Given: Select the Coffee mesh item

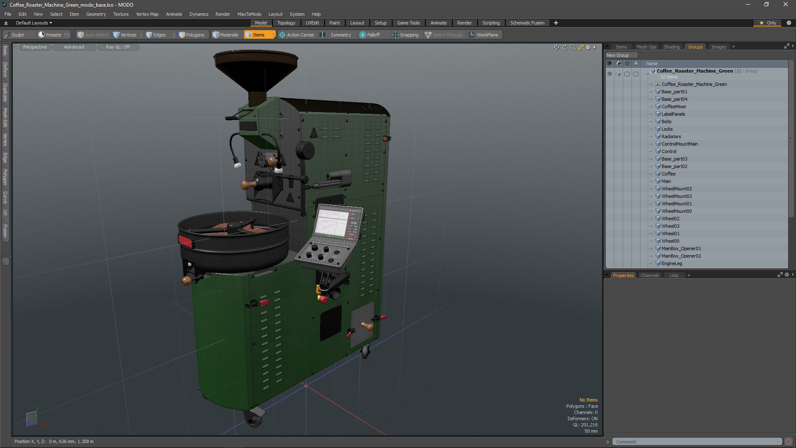Looking at the screenshot, I should (668, 173).
